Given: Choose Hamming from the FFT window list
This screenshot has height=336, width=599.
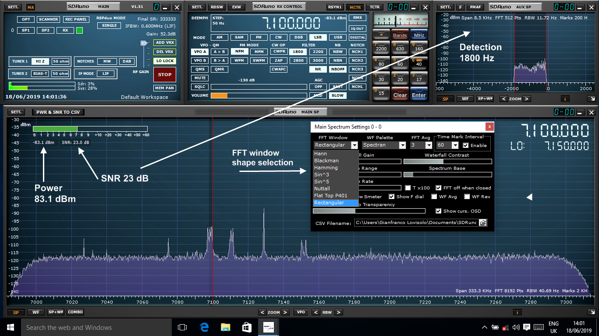Looking at the screenshot, I should (x=336, y=168).
